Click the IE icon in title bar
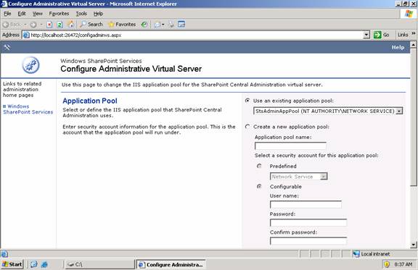The width and height of the screenshot is (418, 270). (4, 4)
